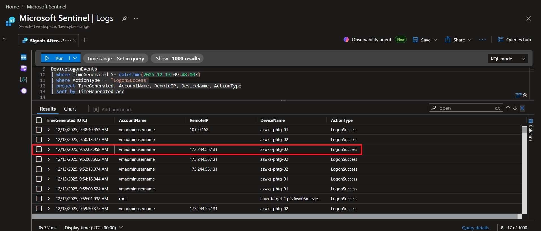Image resolution: width=541 pixels, height=231 pixels.
Task: Click the results search field containing open
Action: [x=466, y=108]
